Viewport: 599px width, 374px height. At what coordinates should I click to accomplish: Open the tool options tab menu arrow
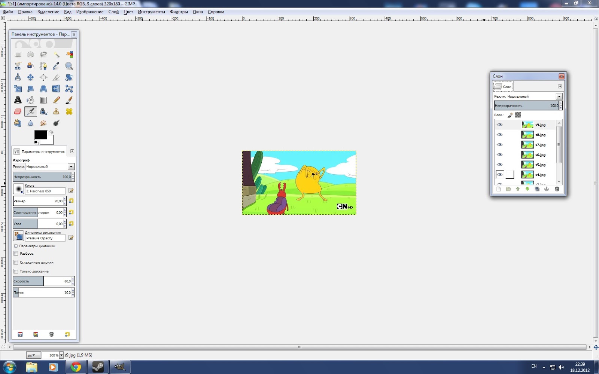(72, 151)
